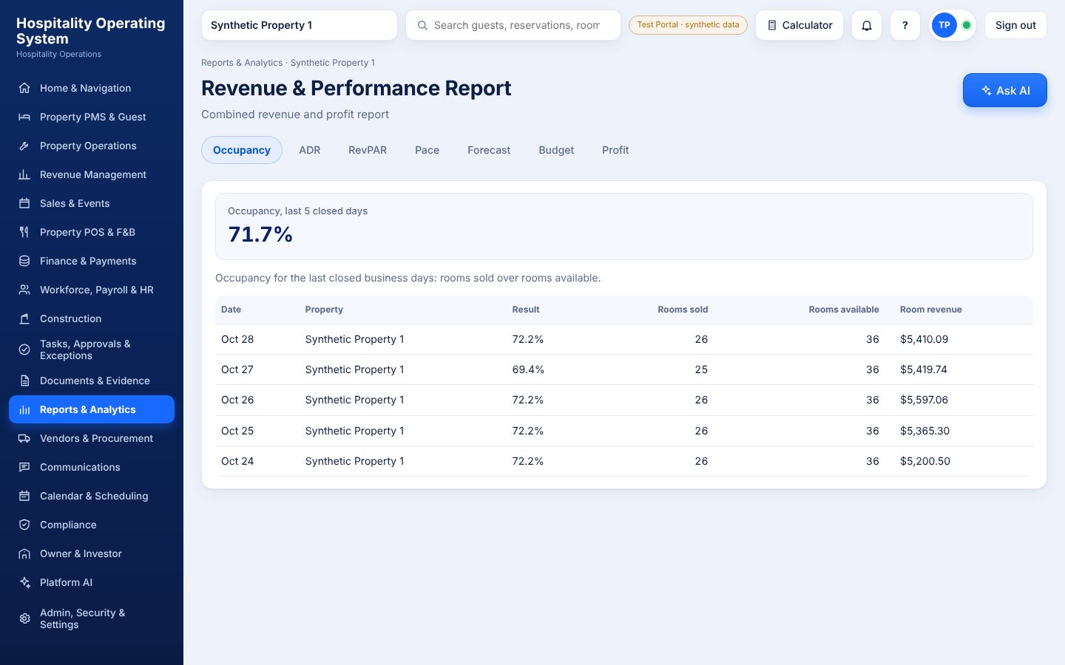Click the Construction crane icon

[24, 318]
